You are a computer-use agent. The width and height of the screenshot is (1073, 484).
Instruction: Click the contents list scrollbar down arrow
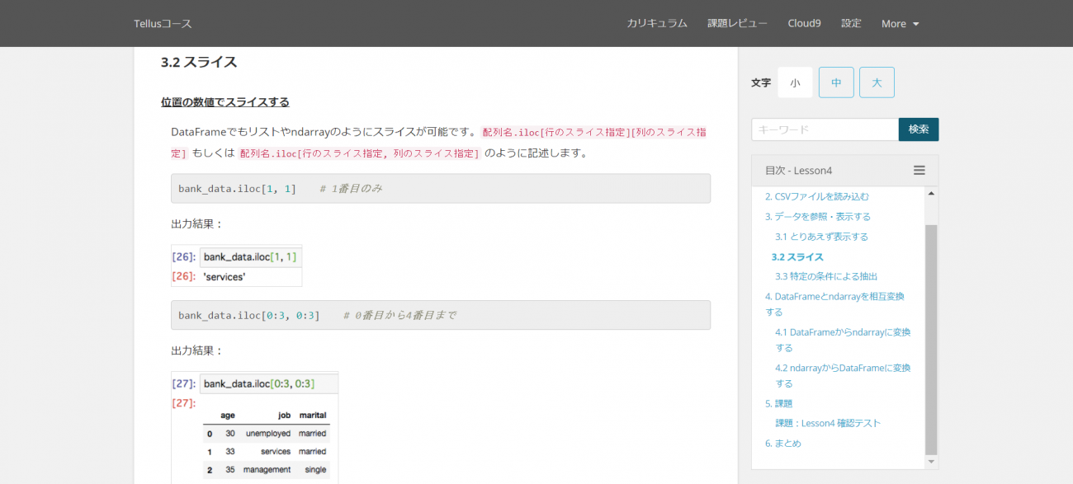pyautogui.click(x=931, y=462)
